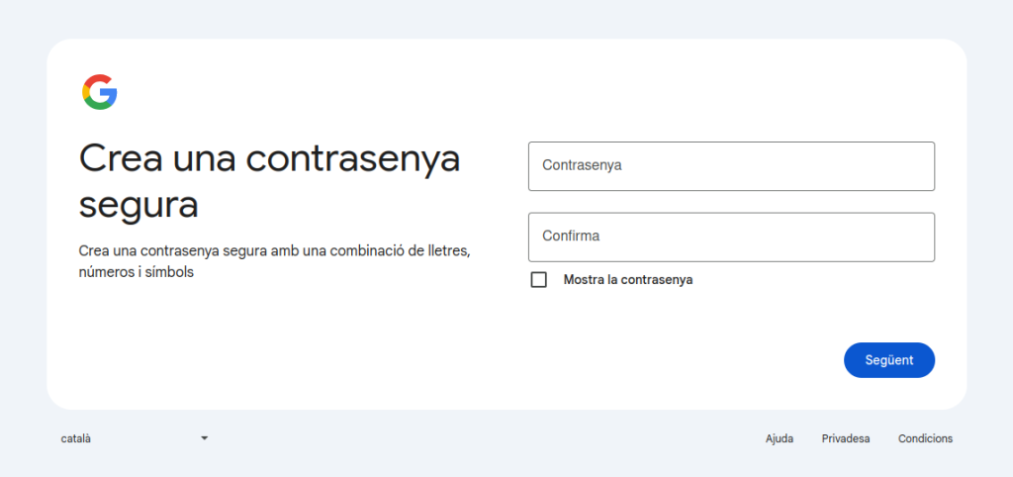Focus the Contrasenya password field
Viewport: 1013px width, 477px height.
(x=731, y=166)
